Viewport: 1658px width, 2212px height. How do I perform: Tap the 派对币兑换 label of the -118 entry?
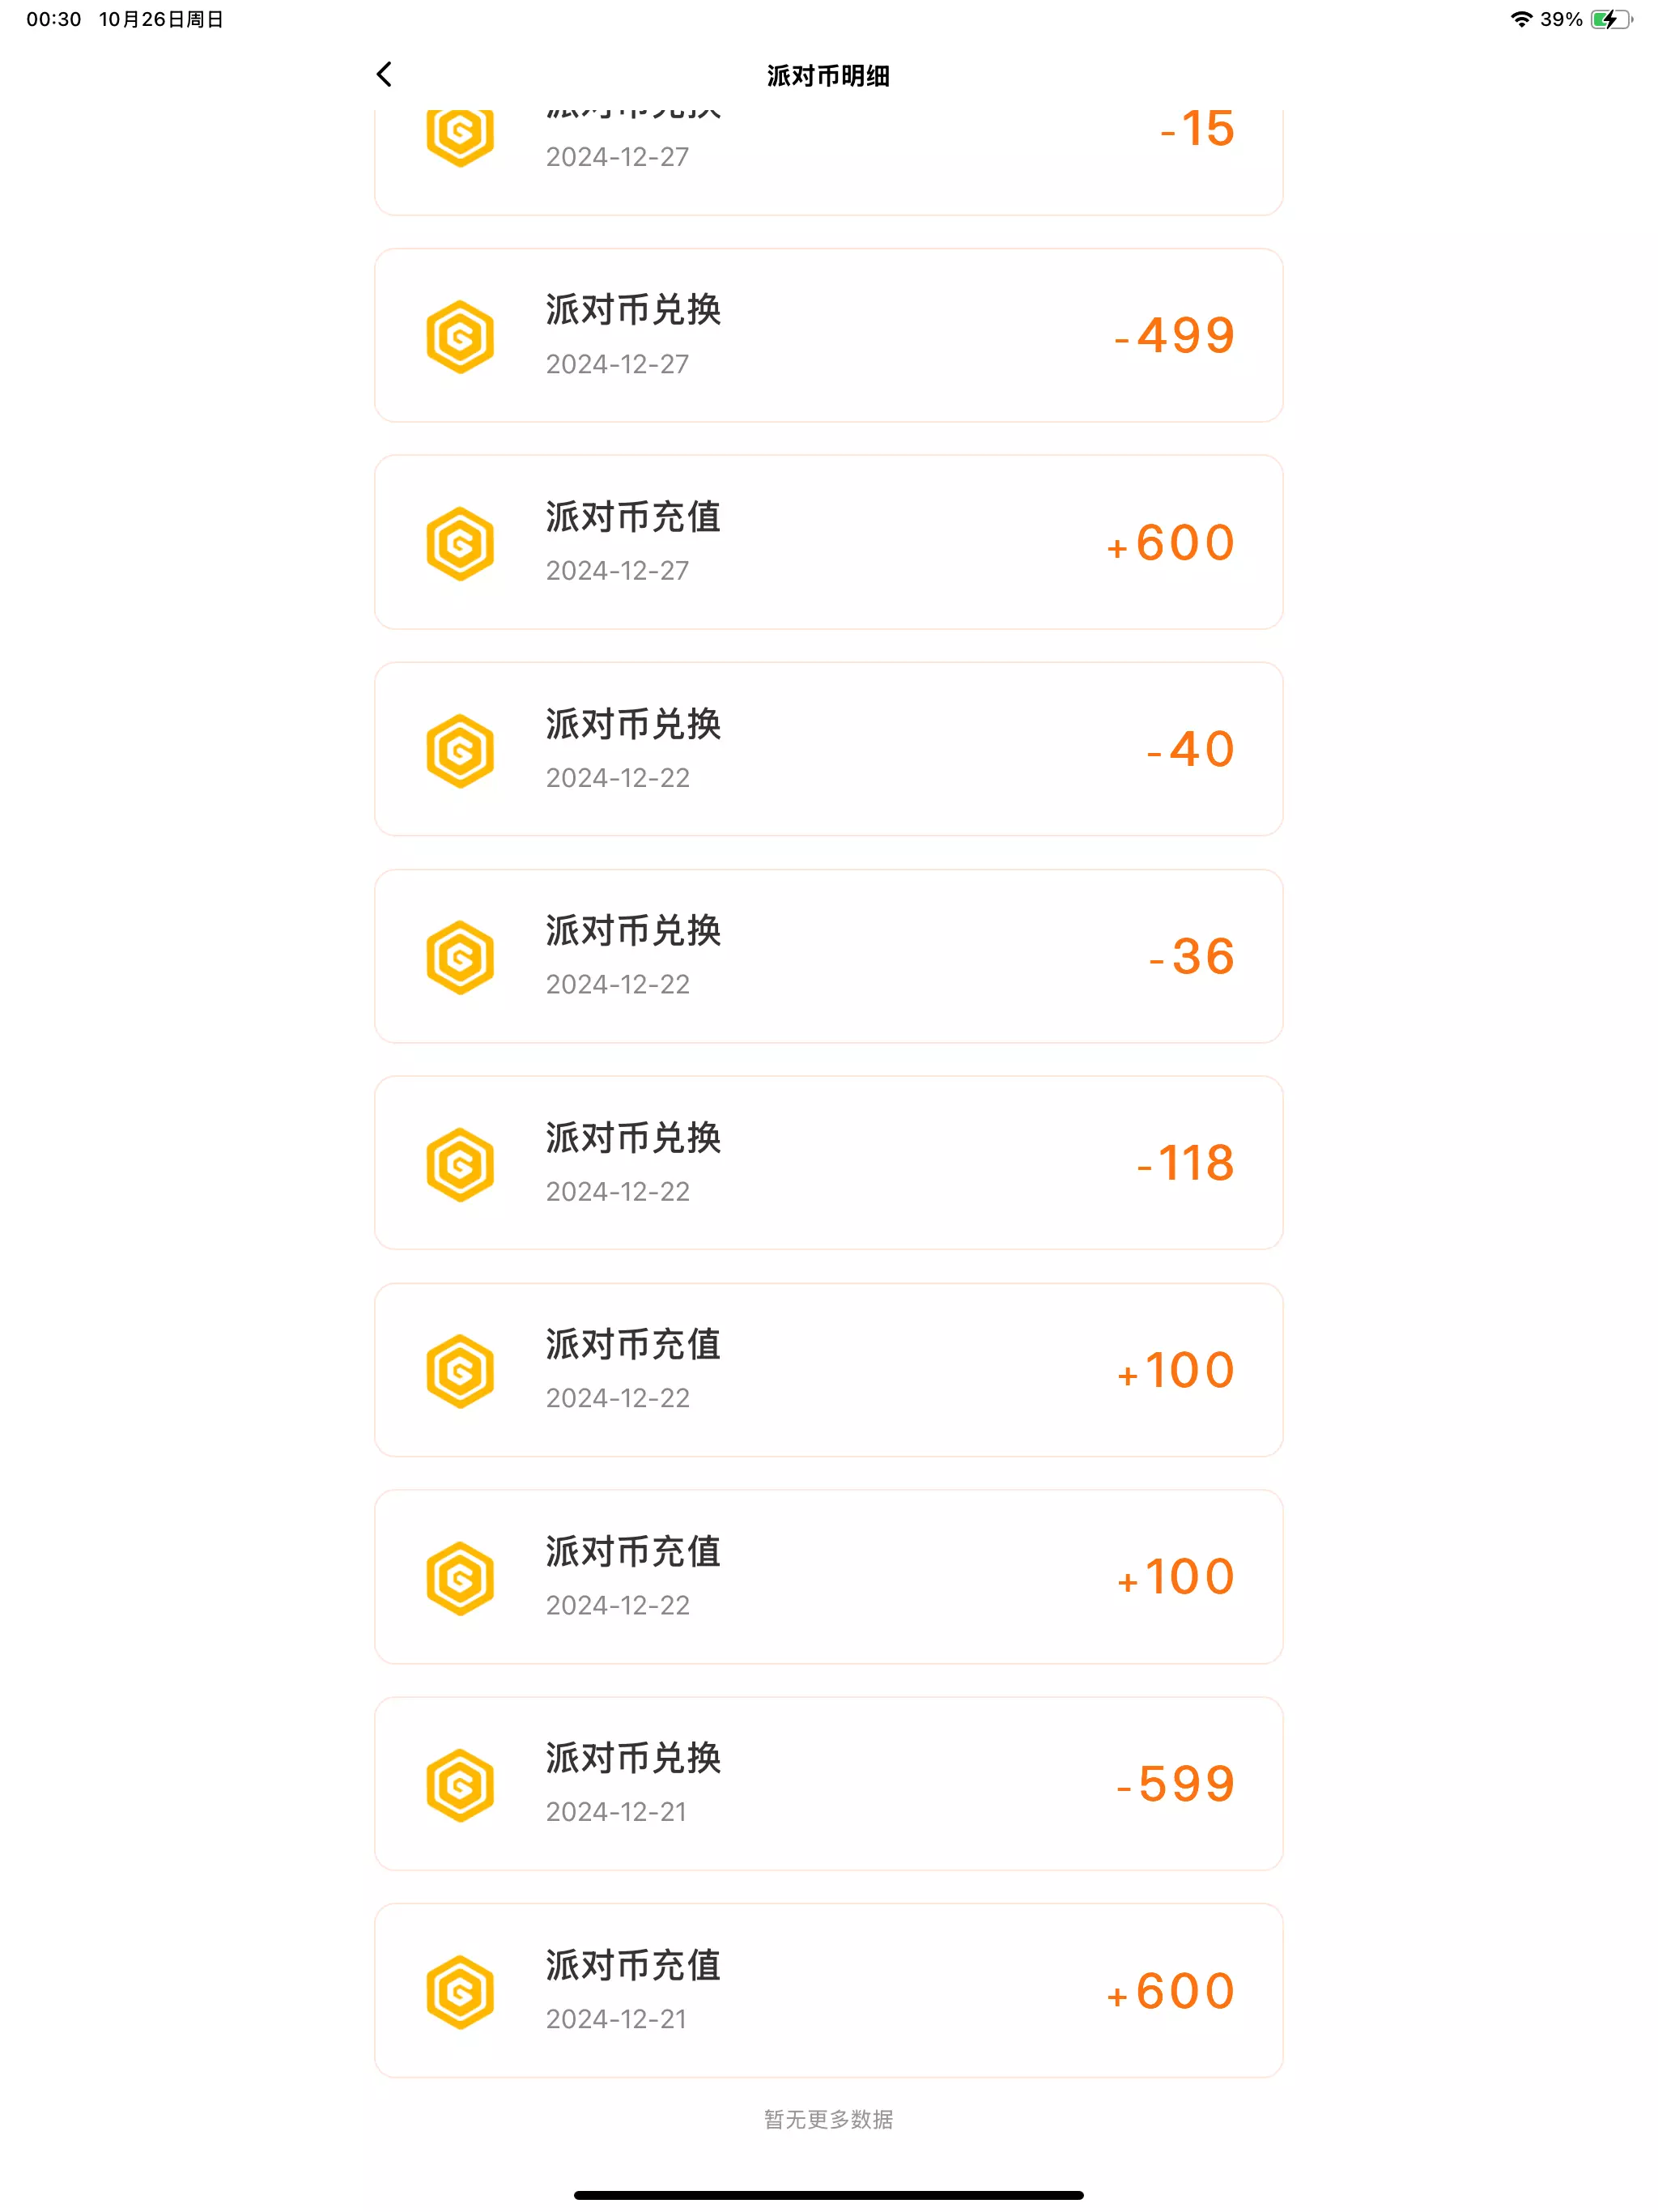click(633, 1138)
